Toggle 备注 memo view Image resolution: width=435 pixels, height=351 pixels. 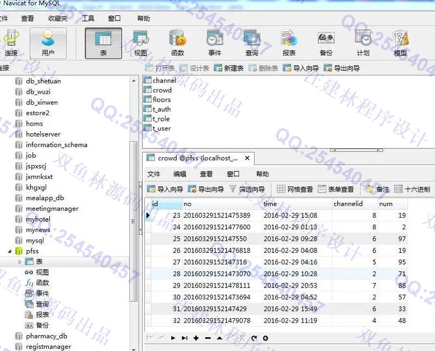coord(377,189)
